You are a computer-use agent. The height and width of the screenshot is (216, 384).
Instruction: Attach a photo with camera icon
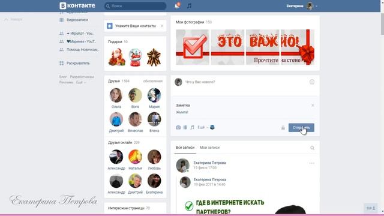point(178,127)
